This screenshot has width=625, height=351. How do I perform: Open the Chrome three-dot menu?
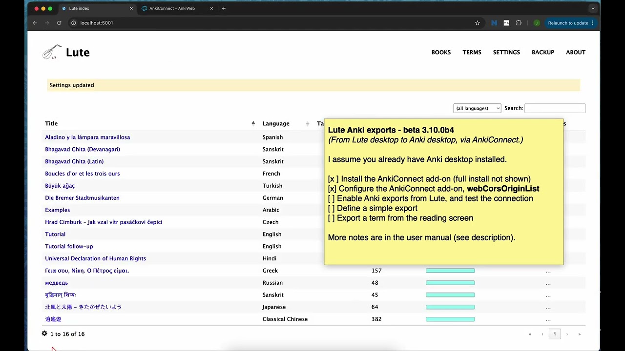click(592, 23)
